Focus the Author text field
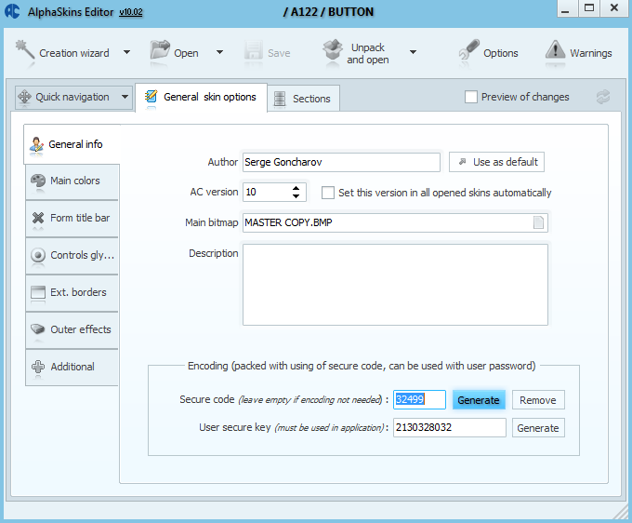The image size is (632, 523). (x=341, y=162)
